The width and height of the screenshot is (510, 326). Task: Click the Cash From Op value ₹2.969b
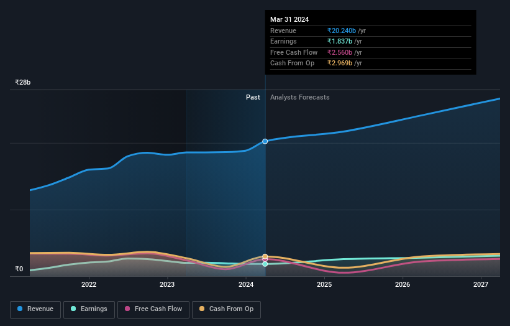click(x=340, y=63)
